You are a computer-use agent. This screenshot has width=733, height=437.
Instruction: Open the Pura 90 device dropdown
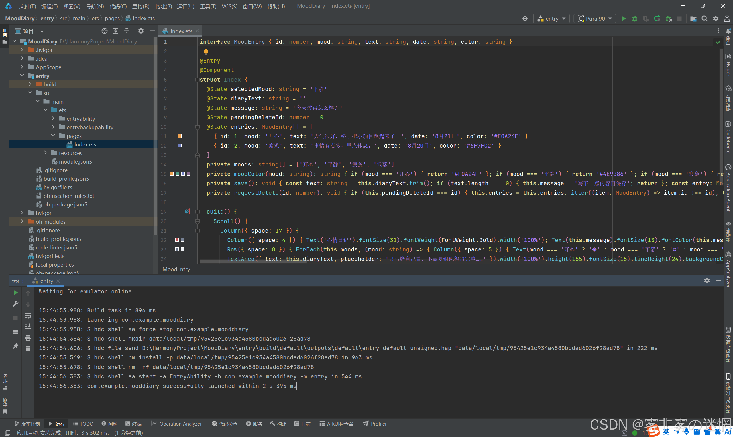594,19
